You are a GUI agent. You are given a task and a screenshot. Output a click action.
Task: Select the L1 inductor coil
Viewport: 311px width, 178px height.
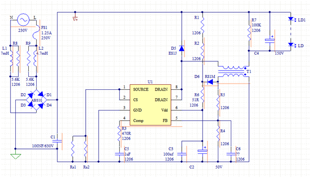[10, 59]
